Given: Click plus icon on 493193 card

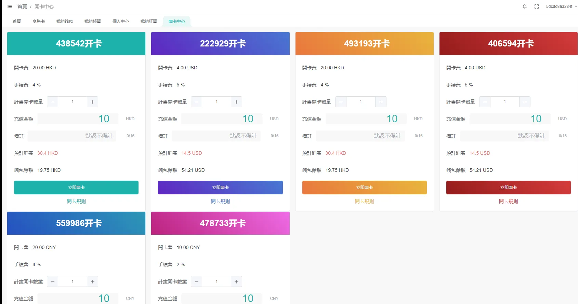Looking at the screenshot, I should (381, 102).
